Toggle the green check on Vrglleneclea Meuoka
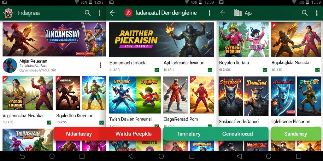The width and height of the screenshot is (323, 161). click(x=49, y=123)
